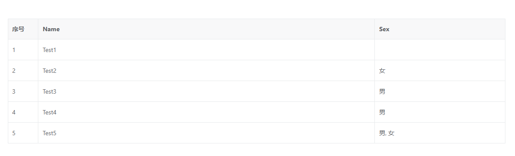Click the 女 value in Test2 row
Viewport: 515px width, 156px height.
pyautogui.click(x=382, y=71)
